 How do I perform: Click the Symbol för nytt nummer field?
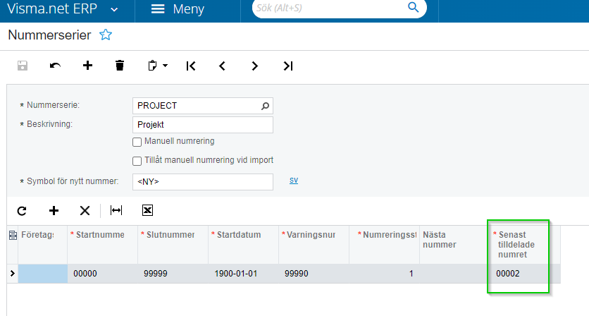pos(203,182)
